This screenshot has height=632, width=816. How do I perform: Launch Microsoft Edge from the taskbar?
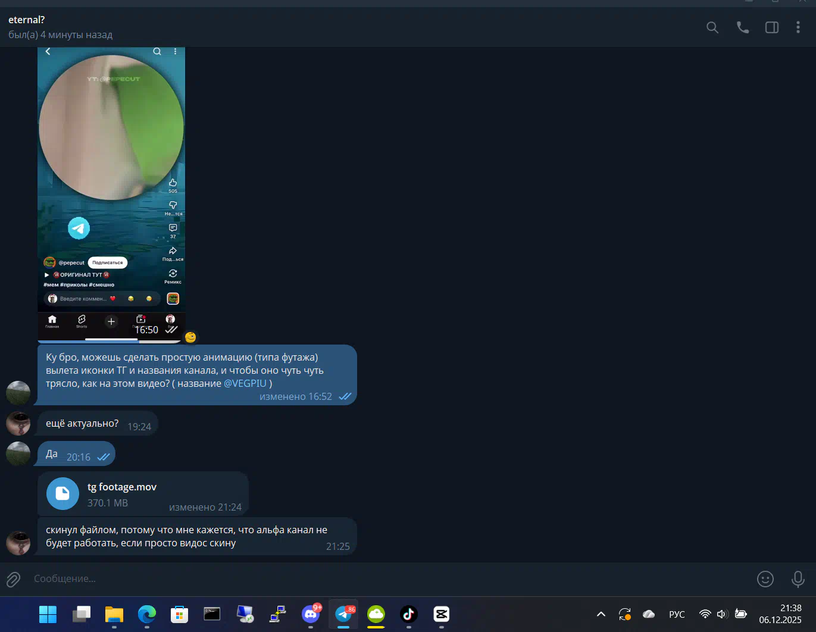147,614
